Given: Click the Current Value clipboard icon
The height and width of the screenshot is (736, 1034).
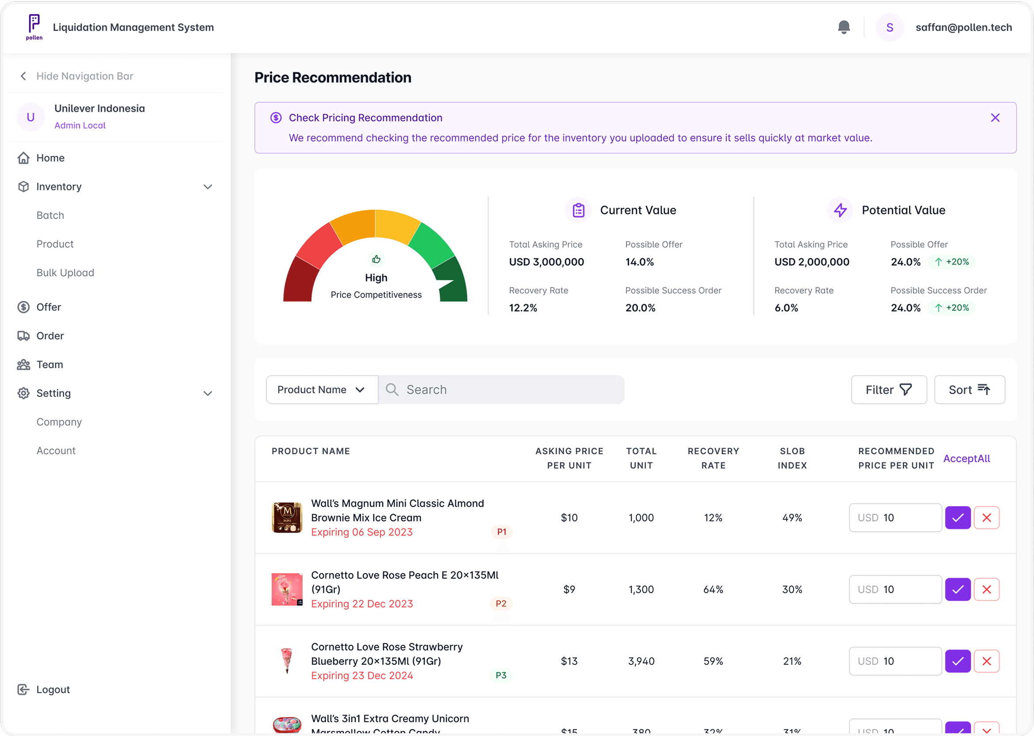Looking at the screenshot, I should (578, 210).
